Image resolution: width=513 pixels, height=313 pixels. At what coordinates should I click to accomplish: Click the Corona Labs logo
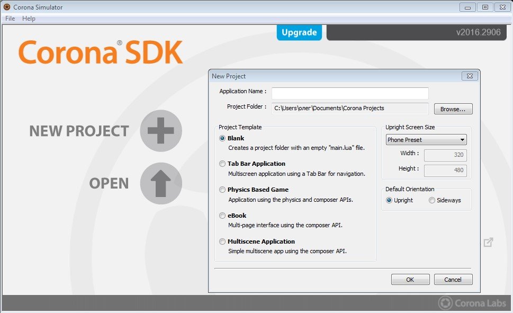point(472,303)
